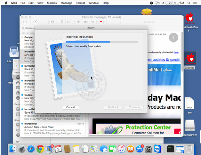The height and width of the screenshot is (155, 201).
Task: Select the unread Google message in the list
Action: [x=28, y=100]
